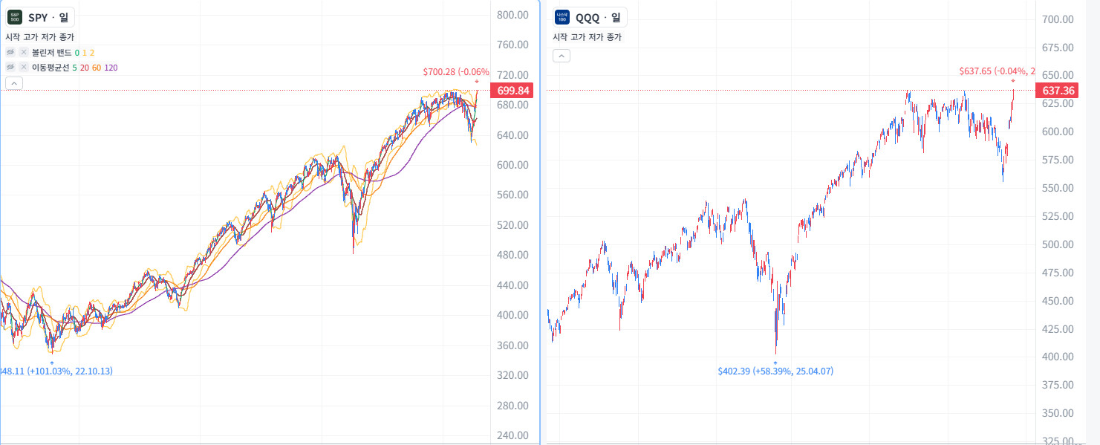Screen dimensions: 1100x445
Task: Click the QQQ low marker $402.39 (+58.39%)
Action: (x=775, y=371)
